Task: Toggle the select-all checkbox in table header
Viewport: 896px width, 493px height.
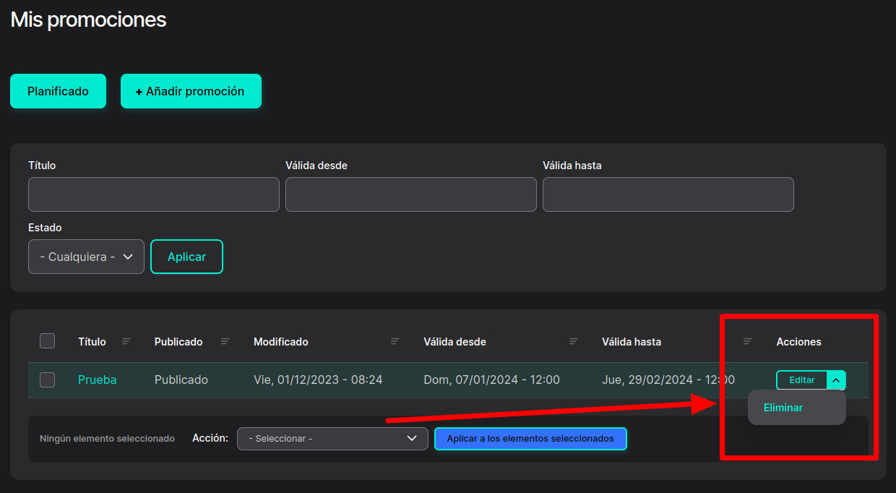Action: [47, 341]
